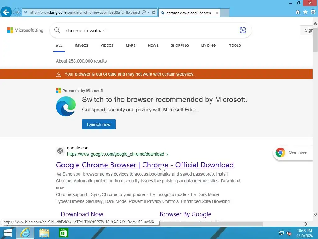Open the Favorites star icon
This screenshot has height=239, width=318.
(x=305, y=12)
